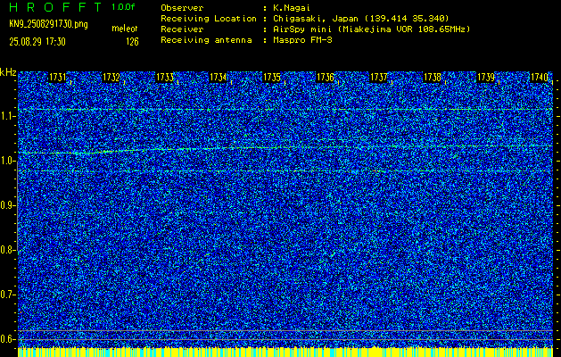The width and height of the screenshot is (561, 357).
Task: Click the meteor count value 126
Action: [132, 42]
